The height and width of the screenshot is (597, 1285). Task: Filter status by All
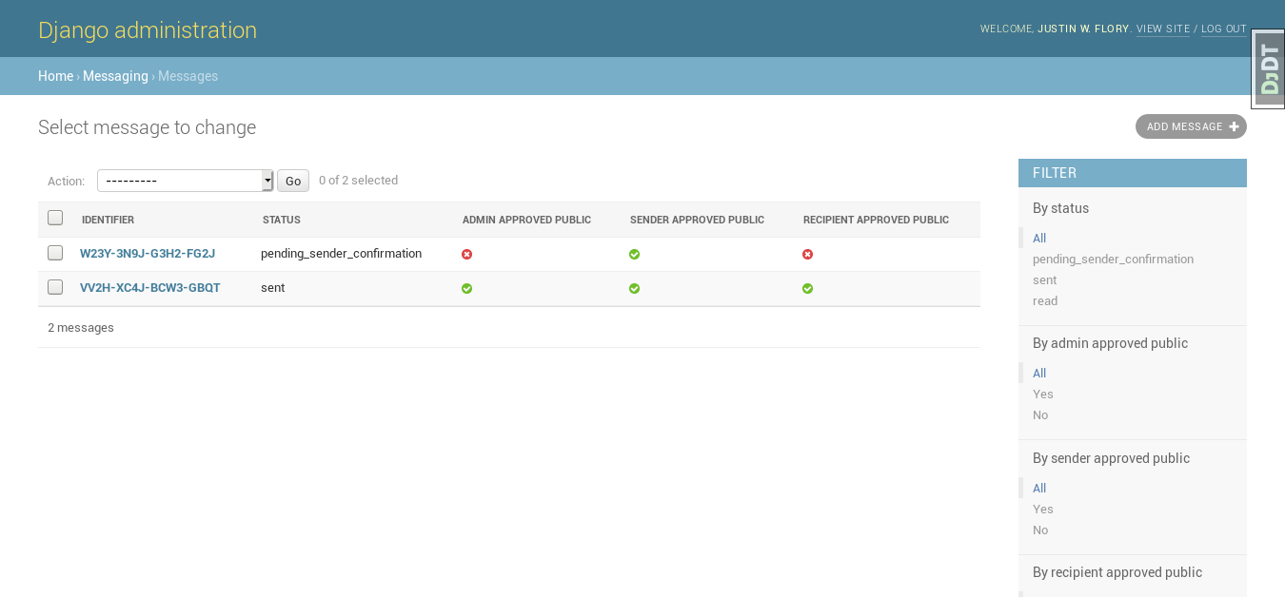tap(1039, 239)
